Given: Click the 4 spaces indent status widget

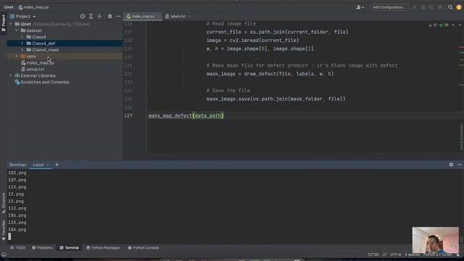Looking at the screenshot, I should (x=413, y=254).
